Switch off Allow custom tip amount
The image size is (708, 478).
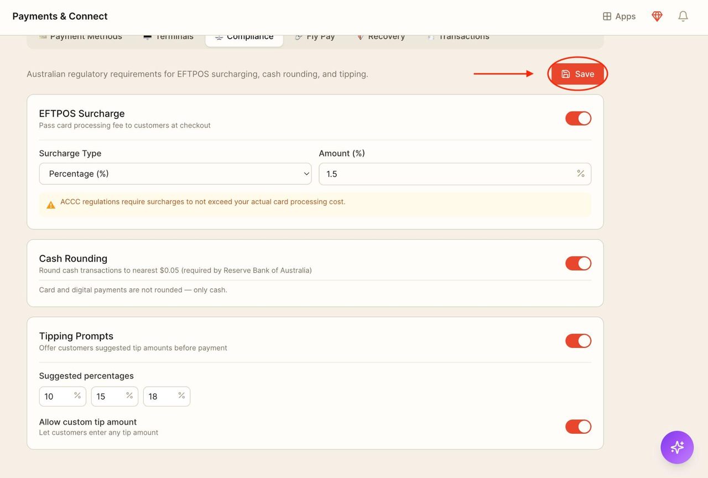(x=578, y=427)
